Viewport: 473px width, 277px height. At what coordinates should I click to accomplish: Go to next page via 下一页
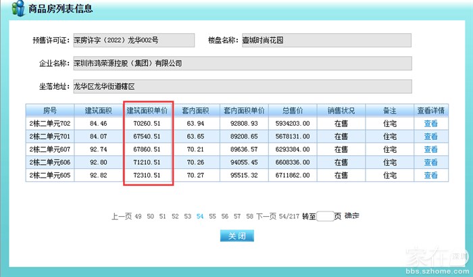(266, 217)
